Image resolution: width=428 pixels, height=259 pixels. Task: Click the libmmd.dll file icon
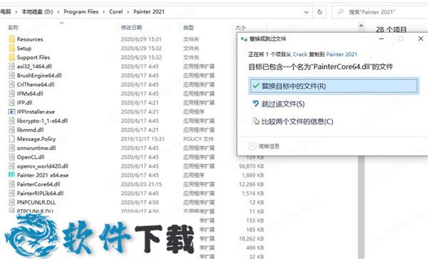pyautogui.click(x=11, y=129)
